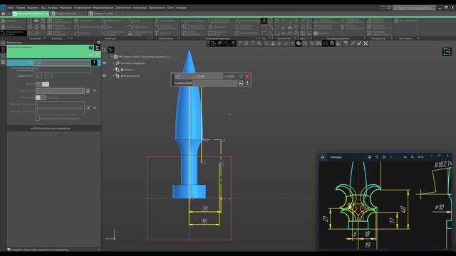Select the Эскизы tree item
The height and width of the screenshot is (256, 456).
pyautogui.click(x=128, y=70)
